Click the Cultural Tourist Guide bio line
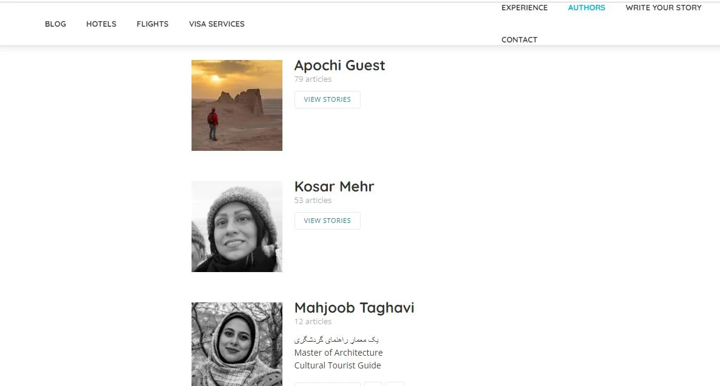 (x=338, y=365)
